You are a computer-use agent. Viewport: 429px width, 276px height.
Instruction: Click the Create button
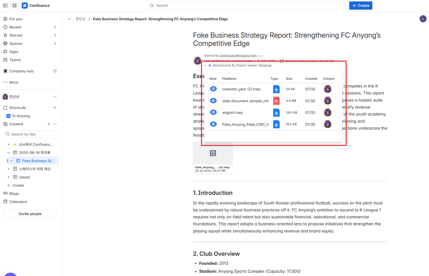point(361,6)
